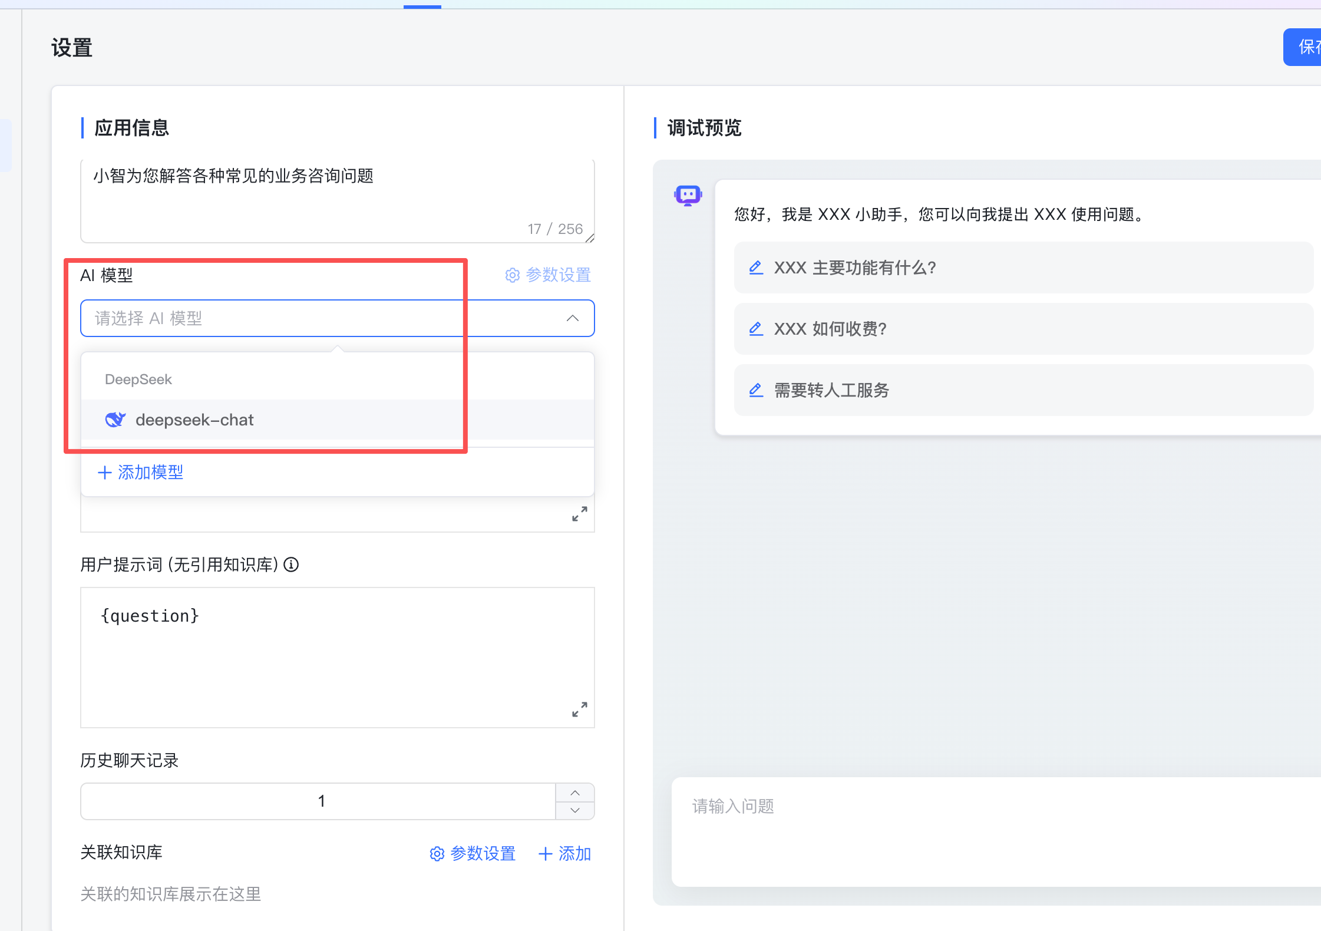Collapse the AI model dropdown chevron
1321x931 pixels.
point(572,318)
